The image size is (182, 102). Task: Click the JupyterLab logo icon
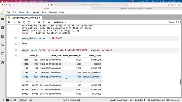(x=3, y=12)
